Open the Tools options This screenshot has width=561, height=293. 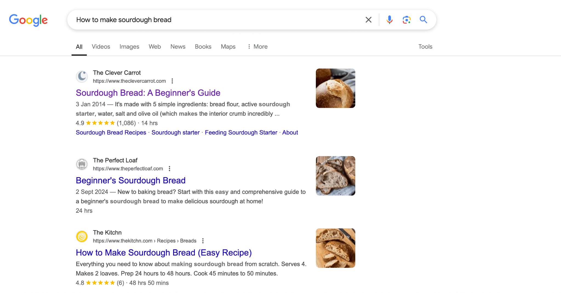(x=425, y=47)
